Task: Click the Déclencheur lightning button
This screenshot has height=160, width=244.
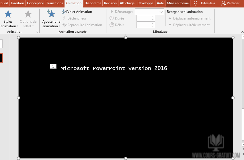Action: (76, 18)
